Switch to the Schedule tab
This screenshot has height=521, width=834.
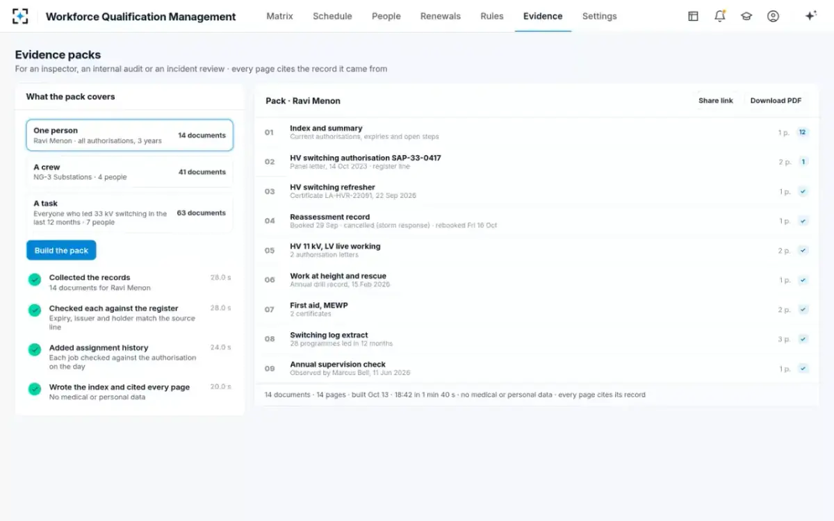332,16
